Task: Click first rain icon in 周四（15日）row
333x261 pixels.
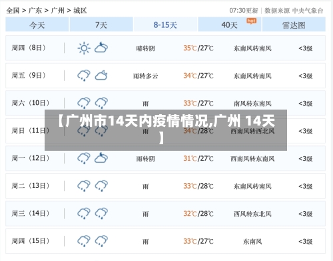Action: tap(84, 241)
